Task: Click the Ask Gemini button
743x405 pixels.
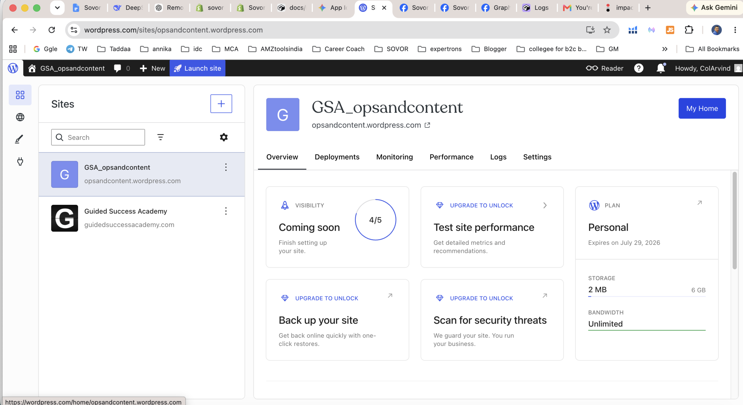Action: pos(714,8)
